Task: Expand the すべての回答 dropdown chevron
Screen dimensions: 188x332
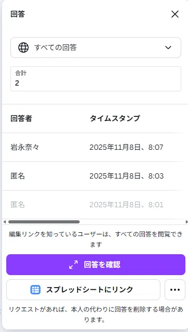Action: click(168, 48)
